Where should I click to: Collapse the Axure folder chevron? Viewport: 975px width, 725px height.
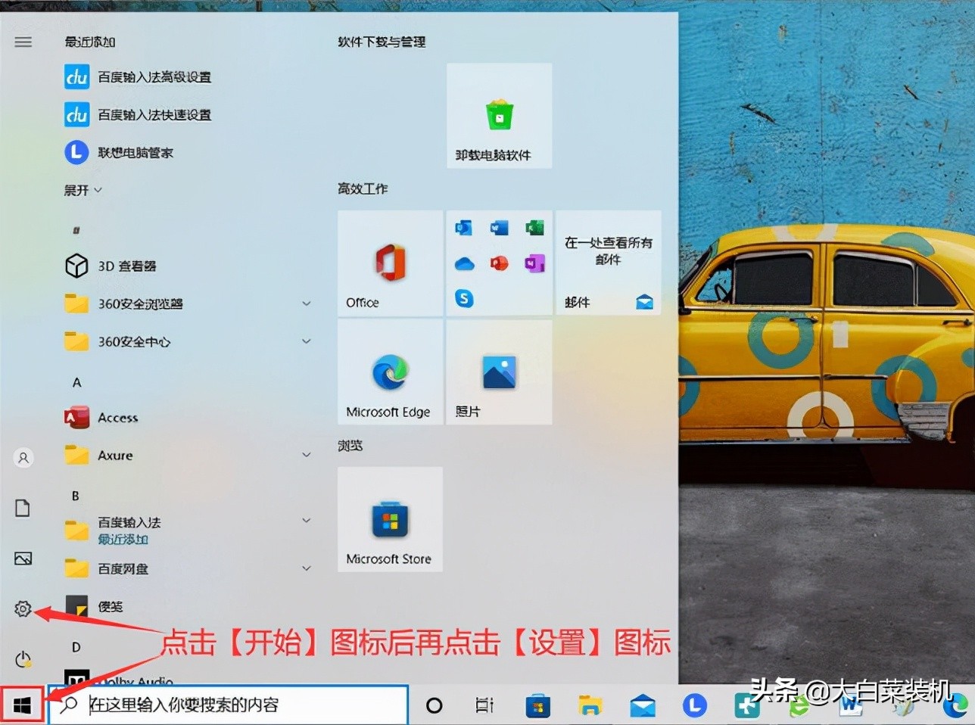coord(307,454)
